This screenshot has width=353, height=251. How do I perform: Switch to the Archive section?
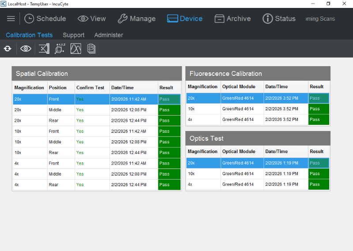[233, 19]
